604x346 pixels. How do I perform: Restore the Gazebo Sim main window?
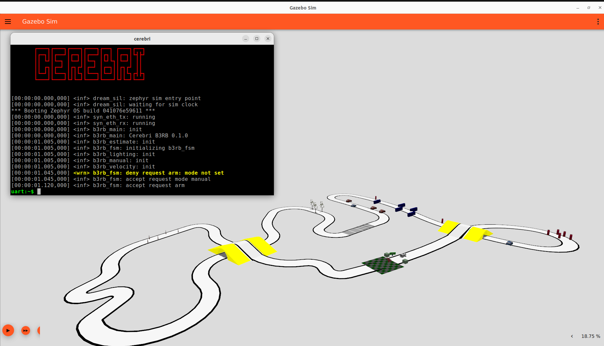coord(589,8)
